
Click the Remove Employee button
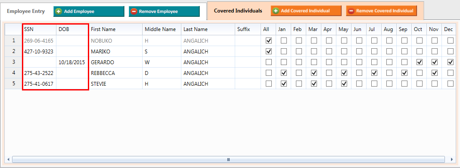(x=164, y=12)
